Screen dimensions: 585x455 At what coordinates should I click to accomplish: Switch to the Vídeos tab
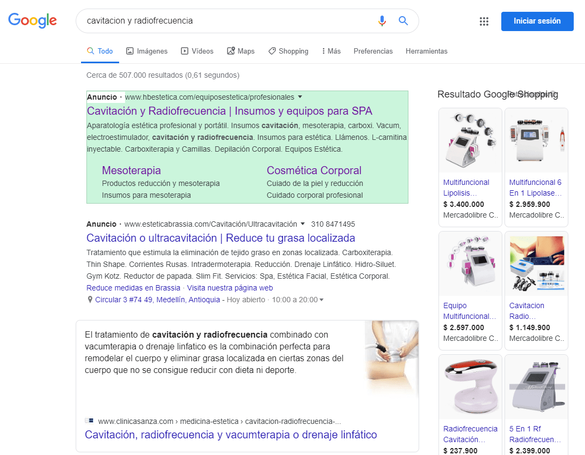[x=197, y=51]
